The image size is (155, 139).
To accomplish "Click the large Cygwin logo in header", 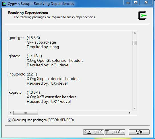I will coord(142,15).
